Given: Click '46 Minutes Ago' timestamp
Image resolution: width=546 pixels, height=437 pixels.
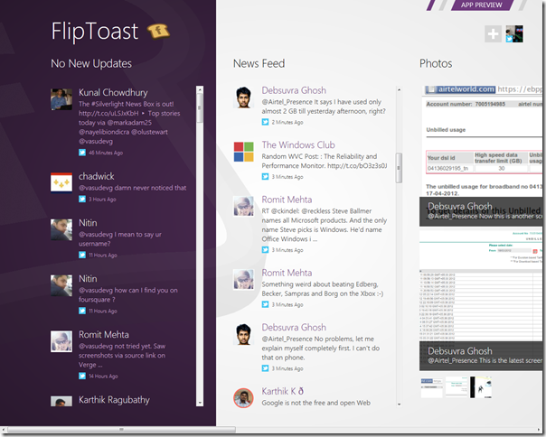Looking at the screenshot, I should click(x=106, y=153).
